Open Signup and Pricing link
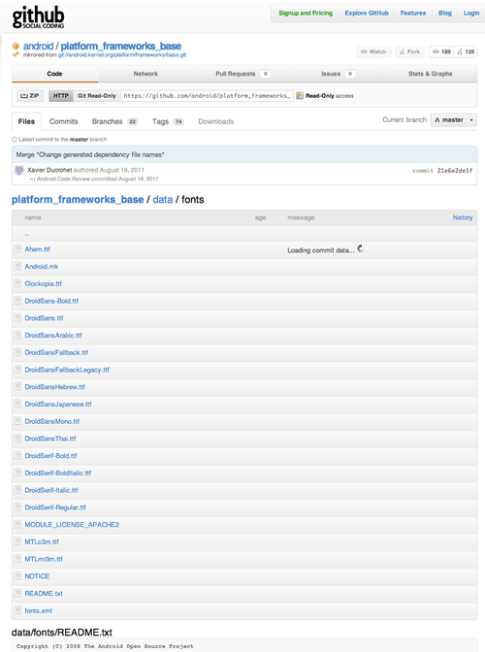Screen dimensions: 485x652 tap(306, 14)
